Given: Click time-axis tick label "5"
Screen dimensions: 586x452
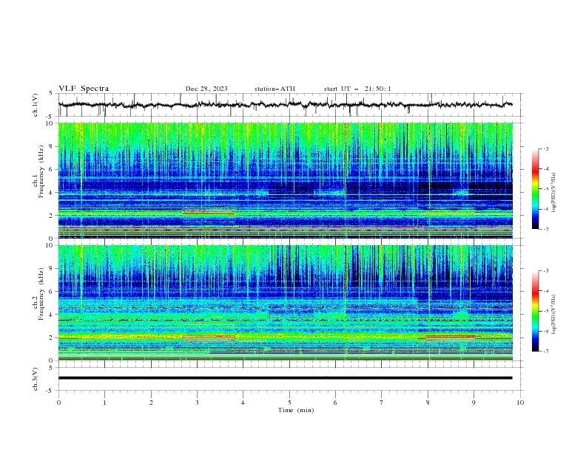Looking at the screenshot, I should coord(289,403).
